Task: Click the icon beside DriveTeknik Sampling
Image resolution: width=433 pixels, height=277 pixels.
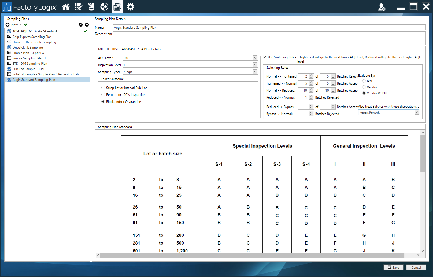Action: point(9,47)
